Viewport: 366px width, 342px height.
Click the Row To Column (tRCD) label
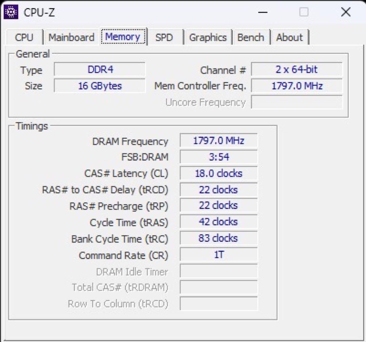tap(118, 304)
